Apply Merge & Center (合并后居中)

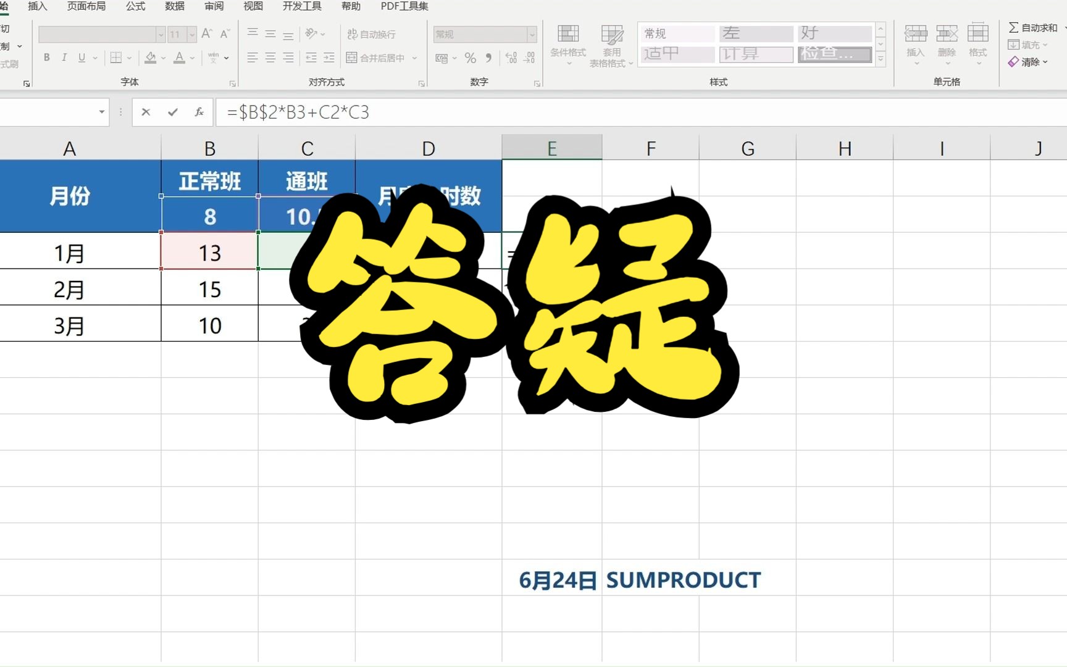378,57
